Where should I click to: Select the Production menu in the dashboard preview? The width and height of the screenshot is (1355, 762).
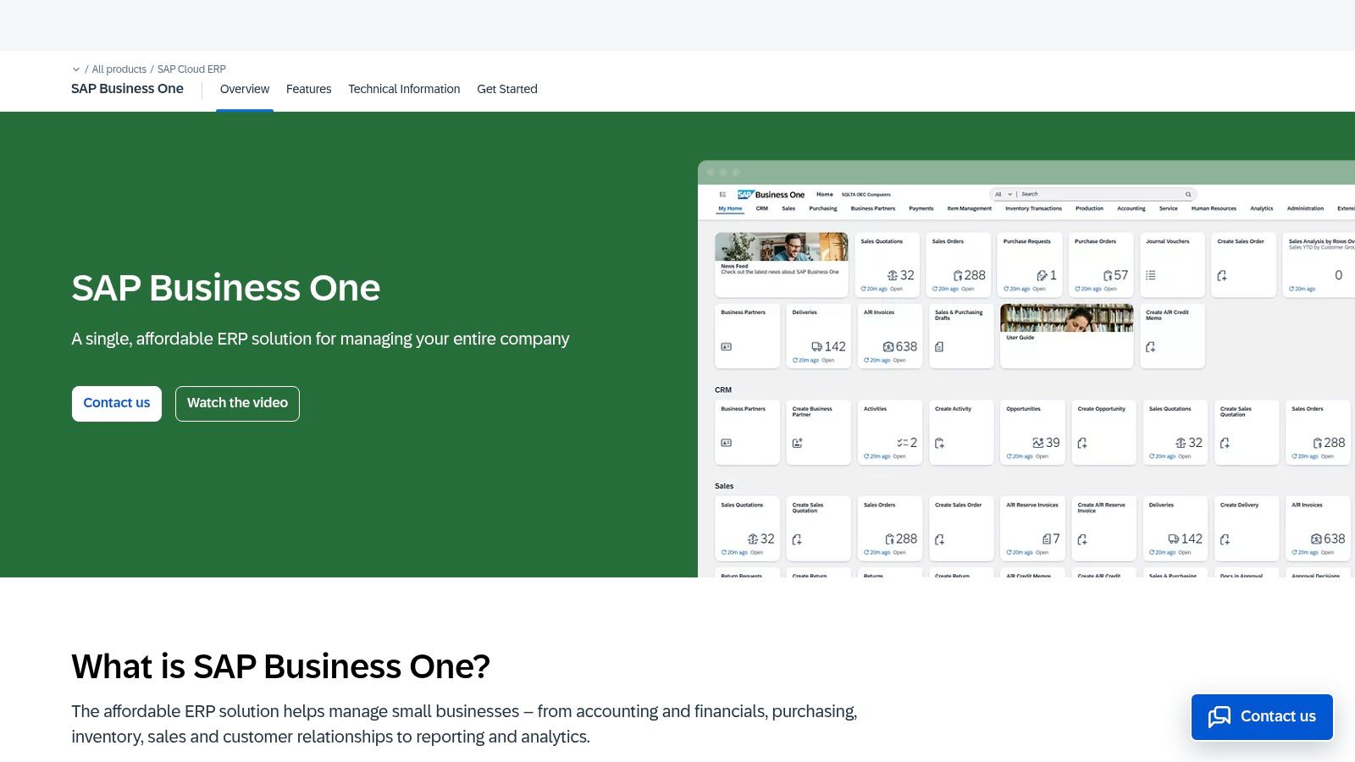tap(1089, 208)
